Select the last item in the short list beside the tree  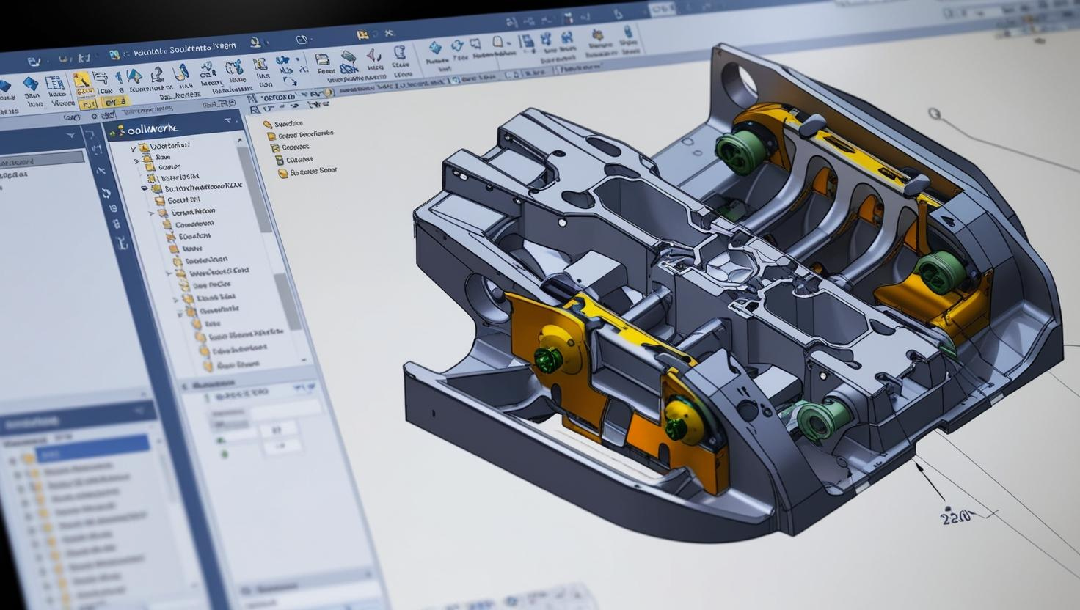tap(307, 172)
